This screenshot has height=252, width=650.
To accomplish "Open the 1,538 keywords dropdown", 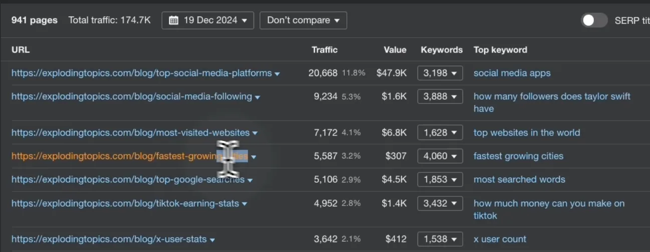I will (440, 239).
